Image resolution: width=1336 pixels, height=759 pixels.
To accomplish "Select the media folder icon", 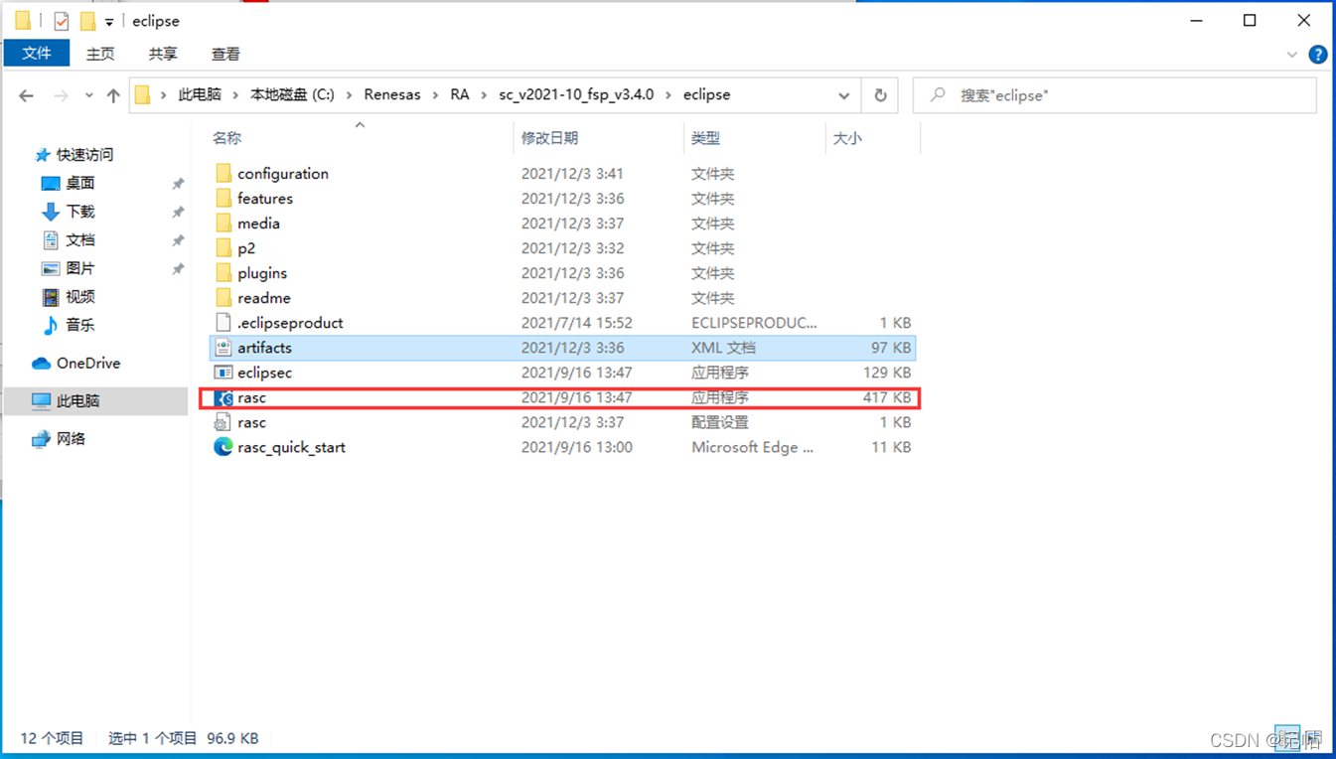I will click(x=223, y=223).
